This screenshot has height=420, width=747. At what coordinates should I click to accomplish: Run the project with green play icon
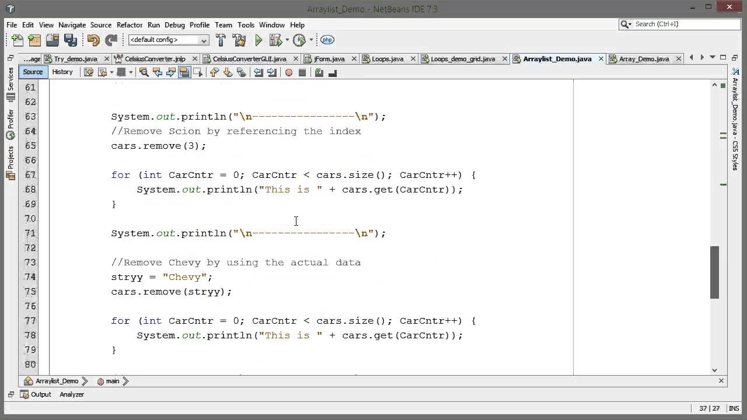tap(259, 40)
